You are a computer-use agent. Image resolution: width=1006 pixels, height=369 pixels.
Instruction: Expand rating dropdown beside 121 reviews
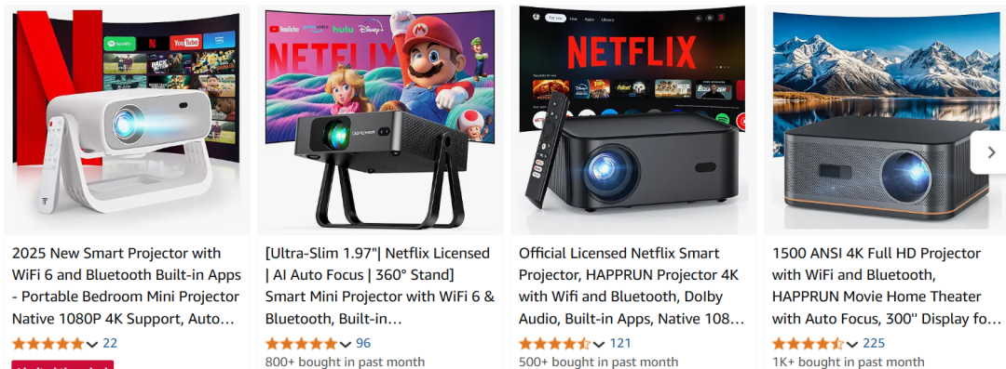pos(599,344)
